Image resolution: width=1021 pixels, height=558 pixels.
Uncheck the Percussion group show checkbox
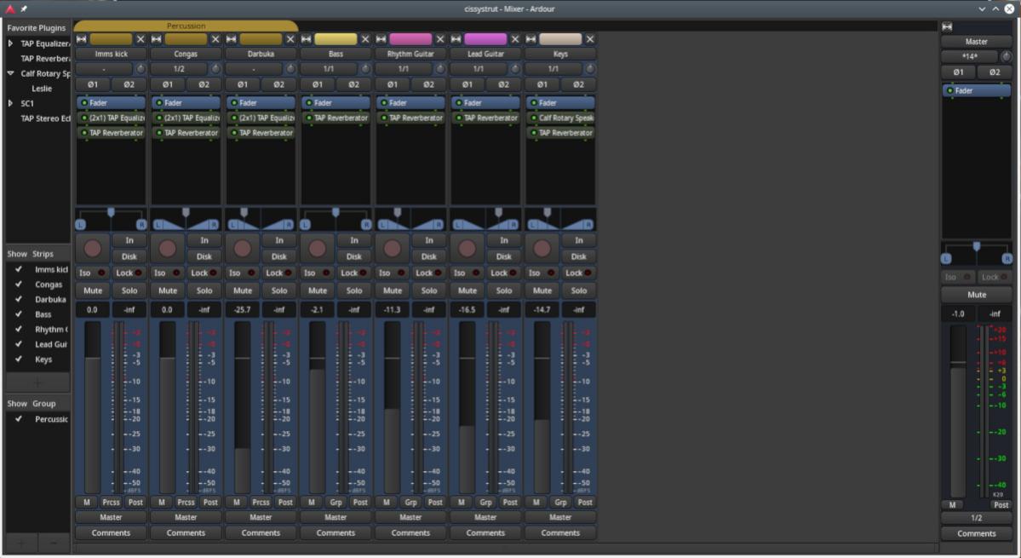point(19,419)
